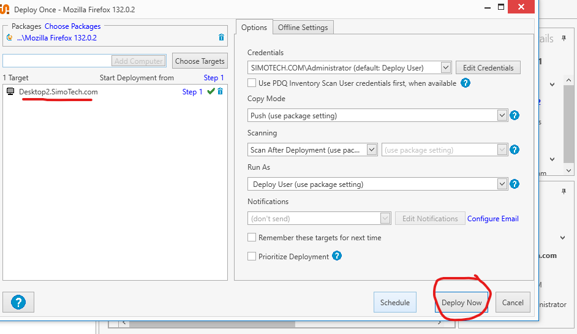Click the background panel vertical scrollbar thumb
Viewport: 577px width, 334px height.
tap(568, 124)
